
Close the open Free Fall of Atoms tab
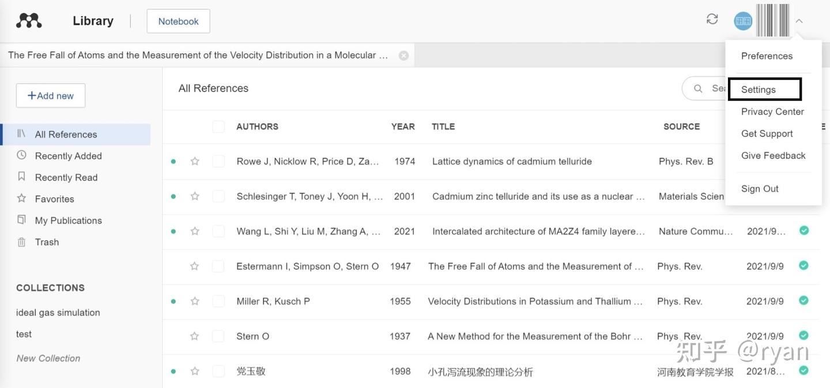pos(403,55)
